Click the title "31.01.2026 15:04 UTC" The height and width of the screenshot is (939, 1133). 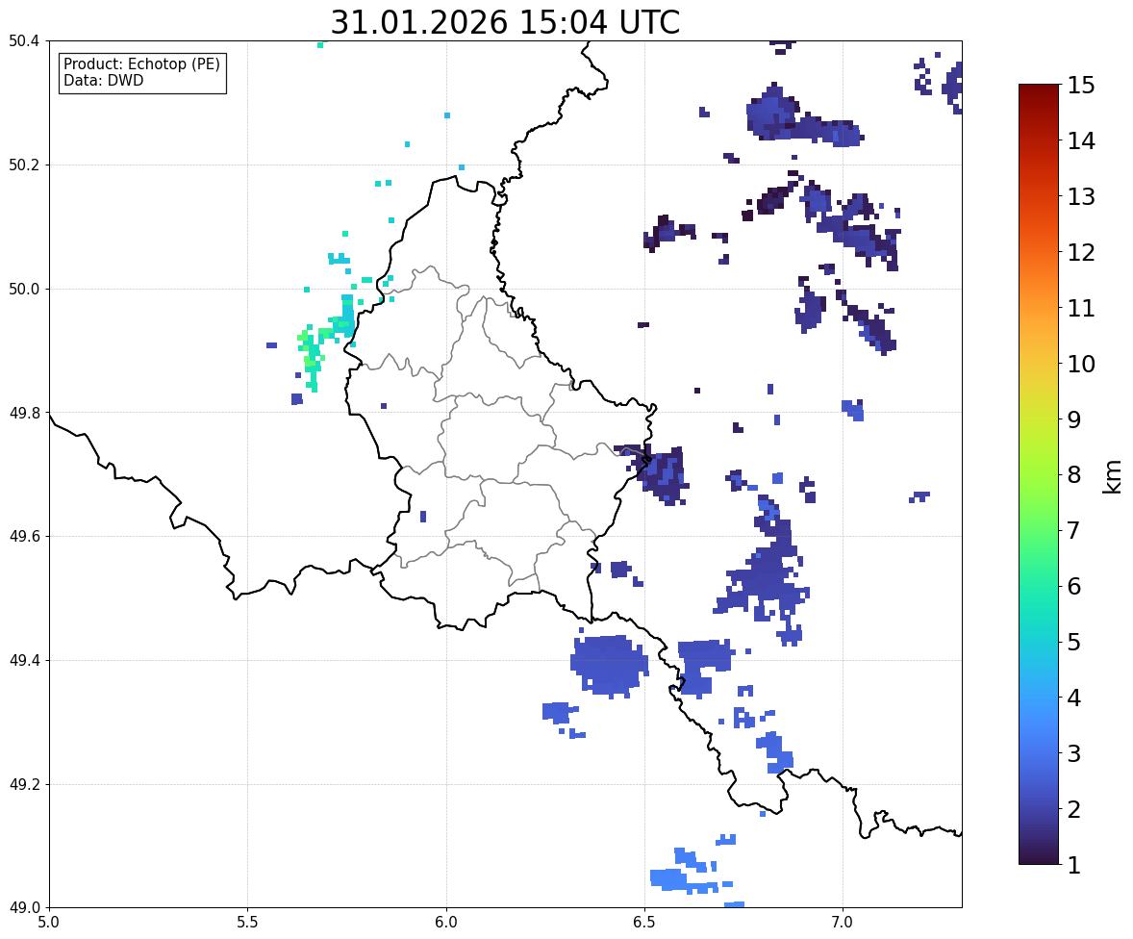tap(505, 22)
